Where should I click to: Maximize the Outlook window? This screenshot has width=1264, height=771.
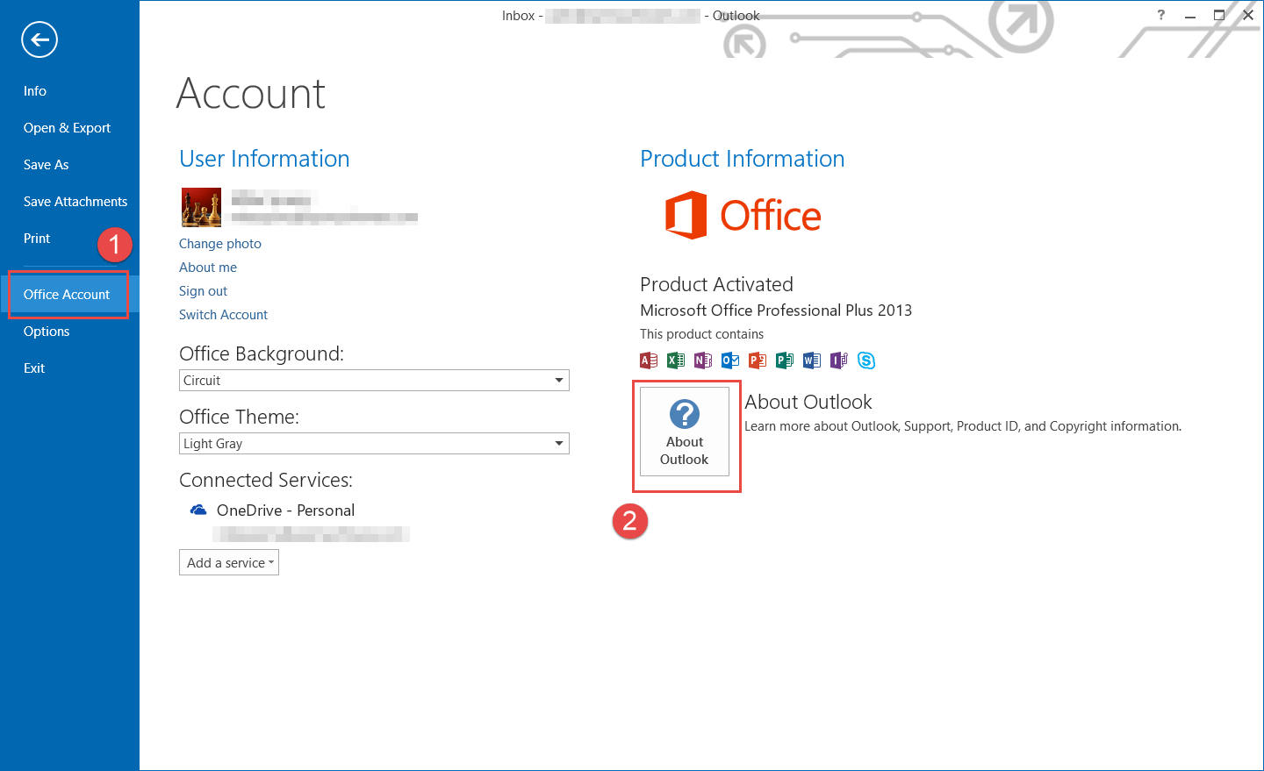pyautogui.click(x=1219, y=15)
